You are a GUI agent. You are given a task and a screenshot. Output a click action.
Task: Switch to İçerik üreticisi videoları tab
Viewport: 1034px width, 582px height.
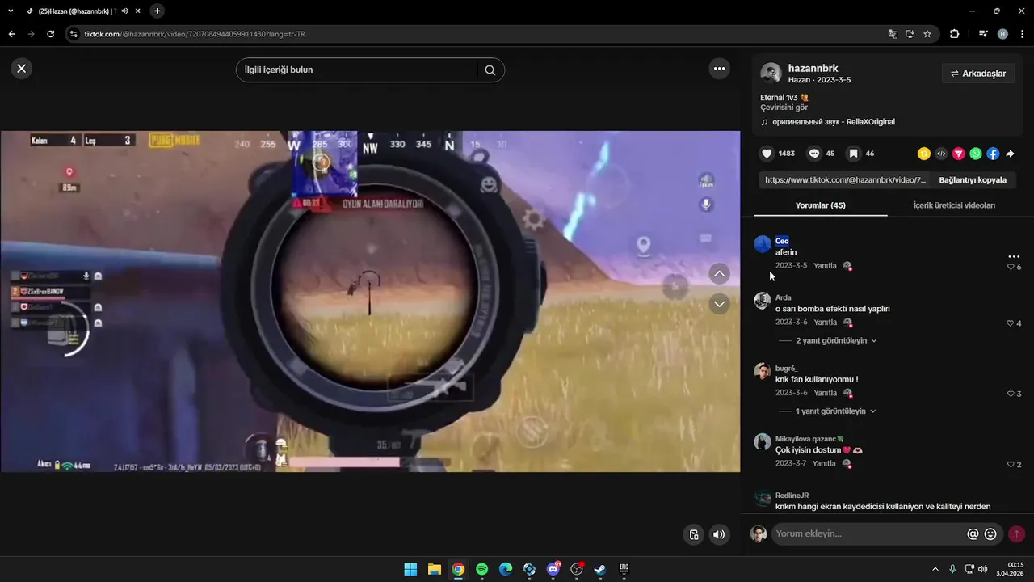(954, 205)
